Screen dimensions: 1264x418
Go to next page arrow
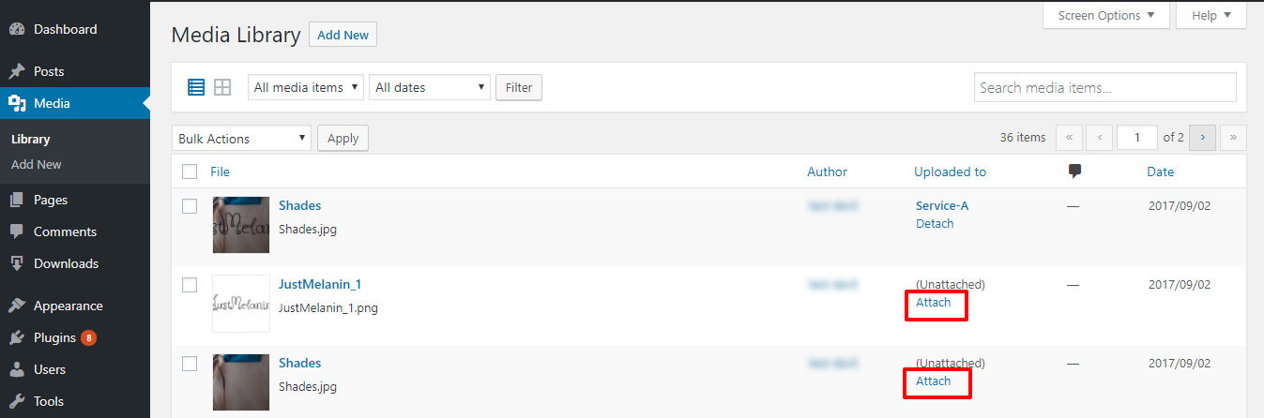(x=1202, y=138)
